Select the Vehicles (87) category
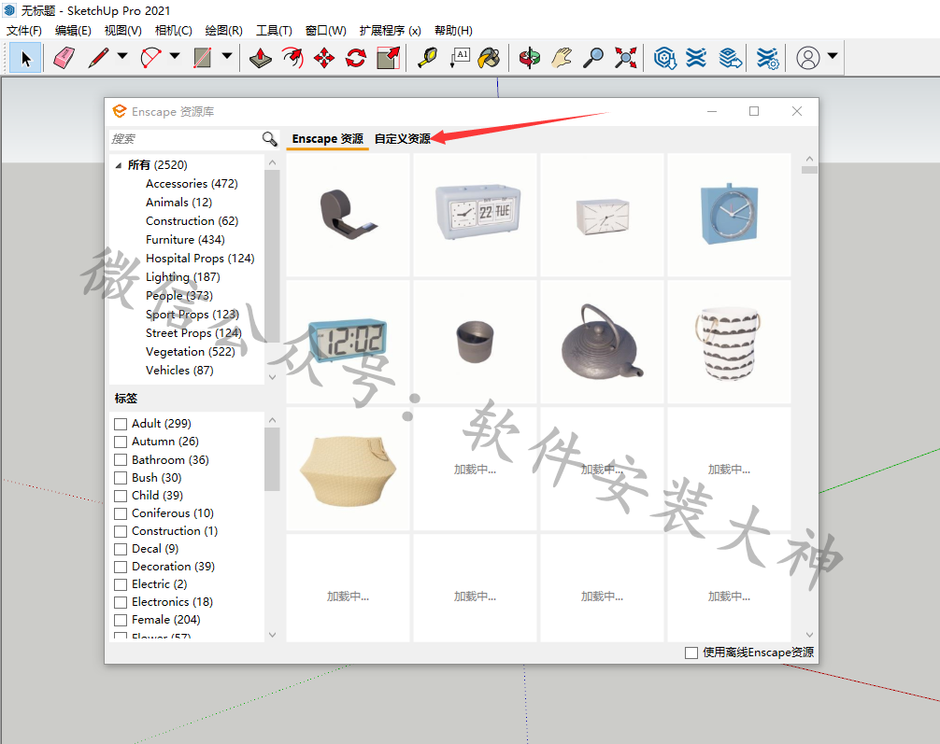This screenshot has width=940, height=744. point(179,371)
